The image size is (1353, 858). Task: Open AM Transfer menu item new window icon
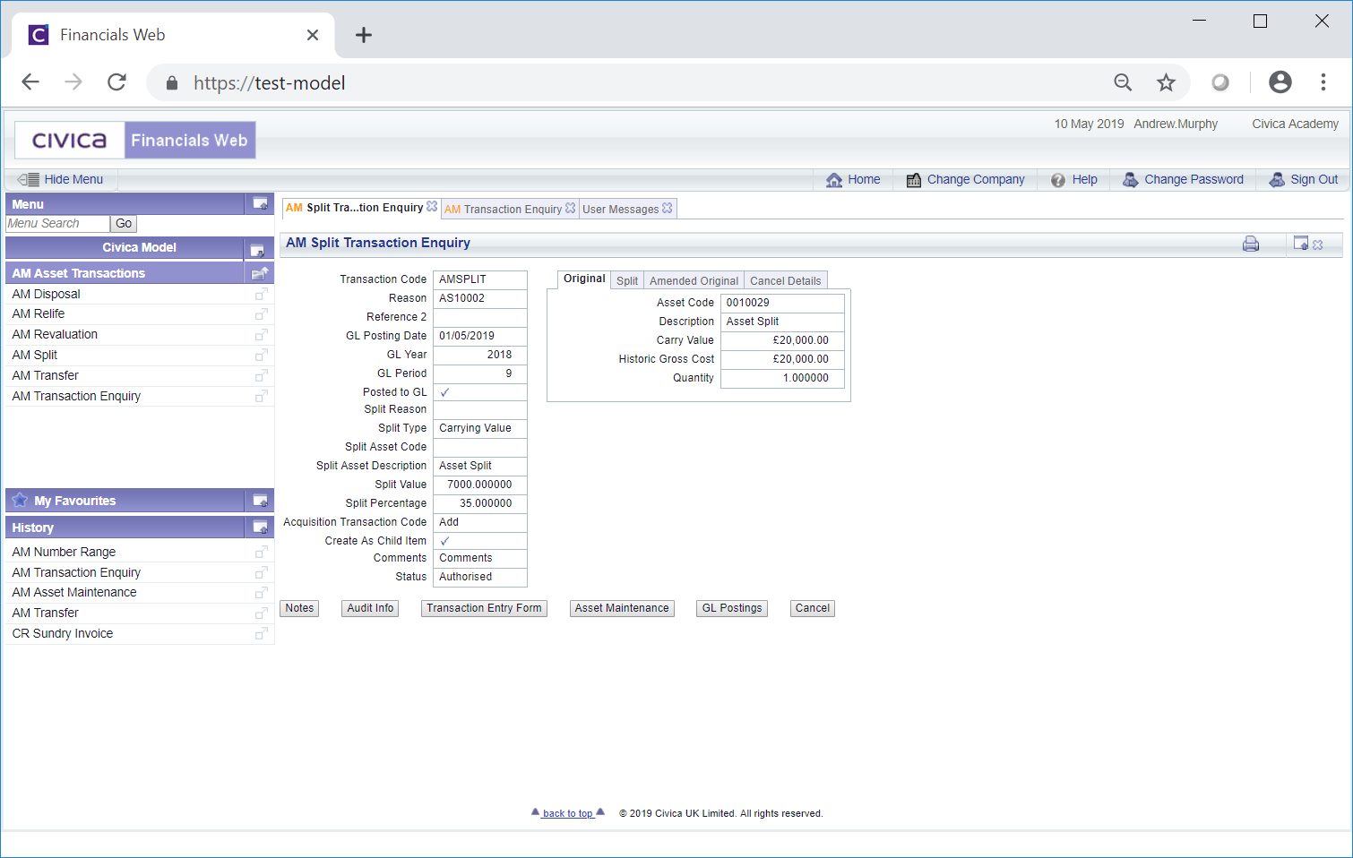pyautogui.click(x=261, y=376)
